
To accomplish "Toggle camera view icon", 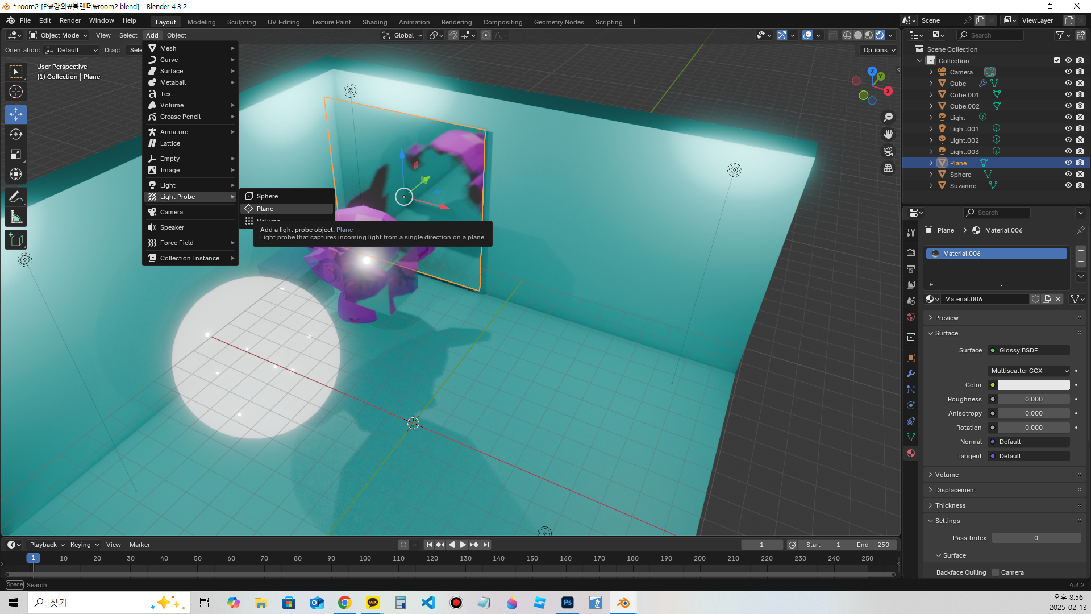I will click(x=888, y=151).
